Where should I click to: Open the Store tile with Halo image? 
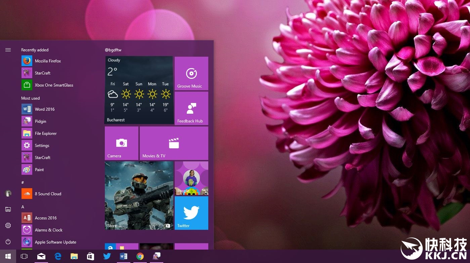point(139,196)
